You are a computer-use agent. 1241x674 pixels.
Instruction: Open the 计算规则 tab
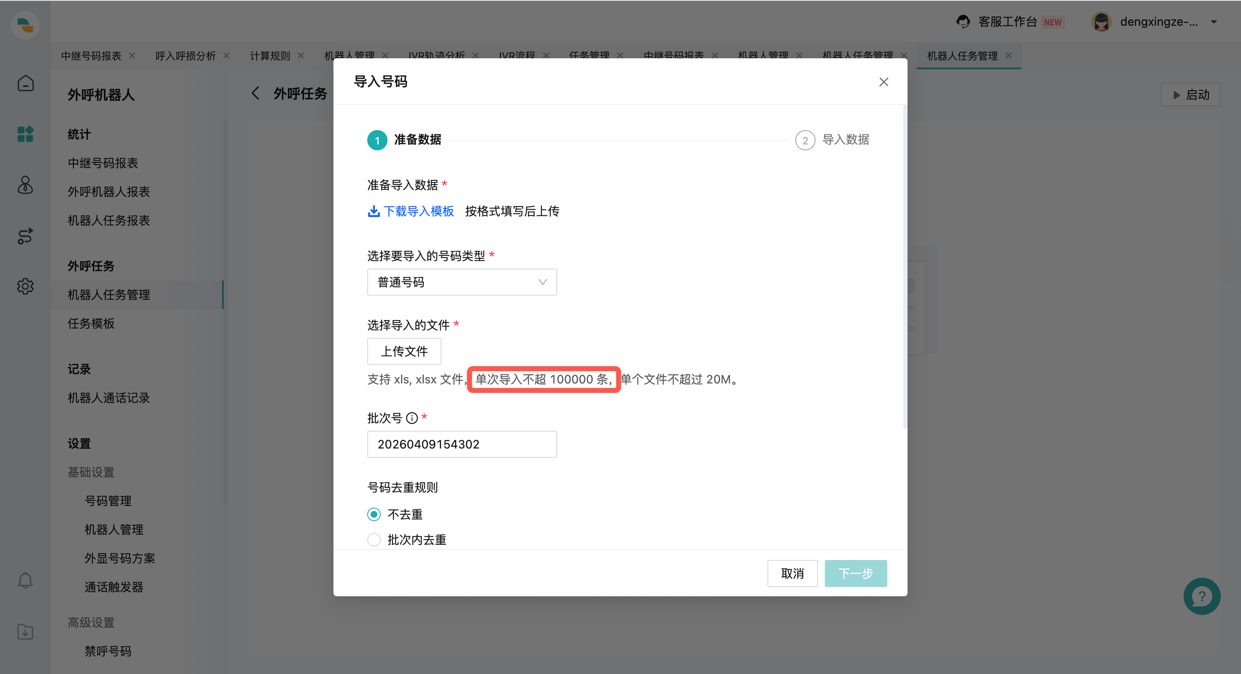tap(270, 55)
